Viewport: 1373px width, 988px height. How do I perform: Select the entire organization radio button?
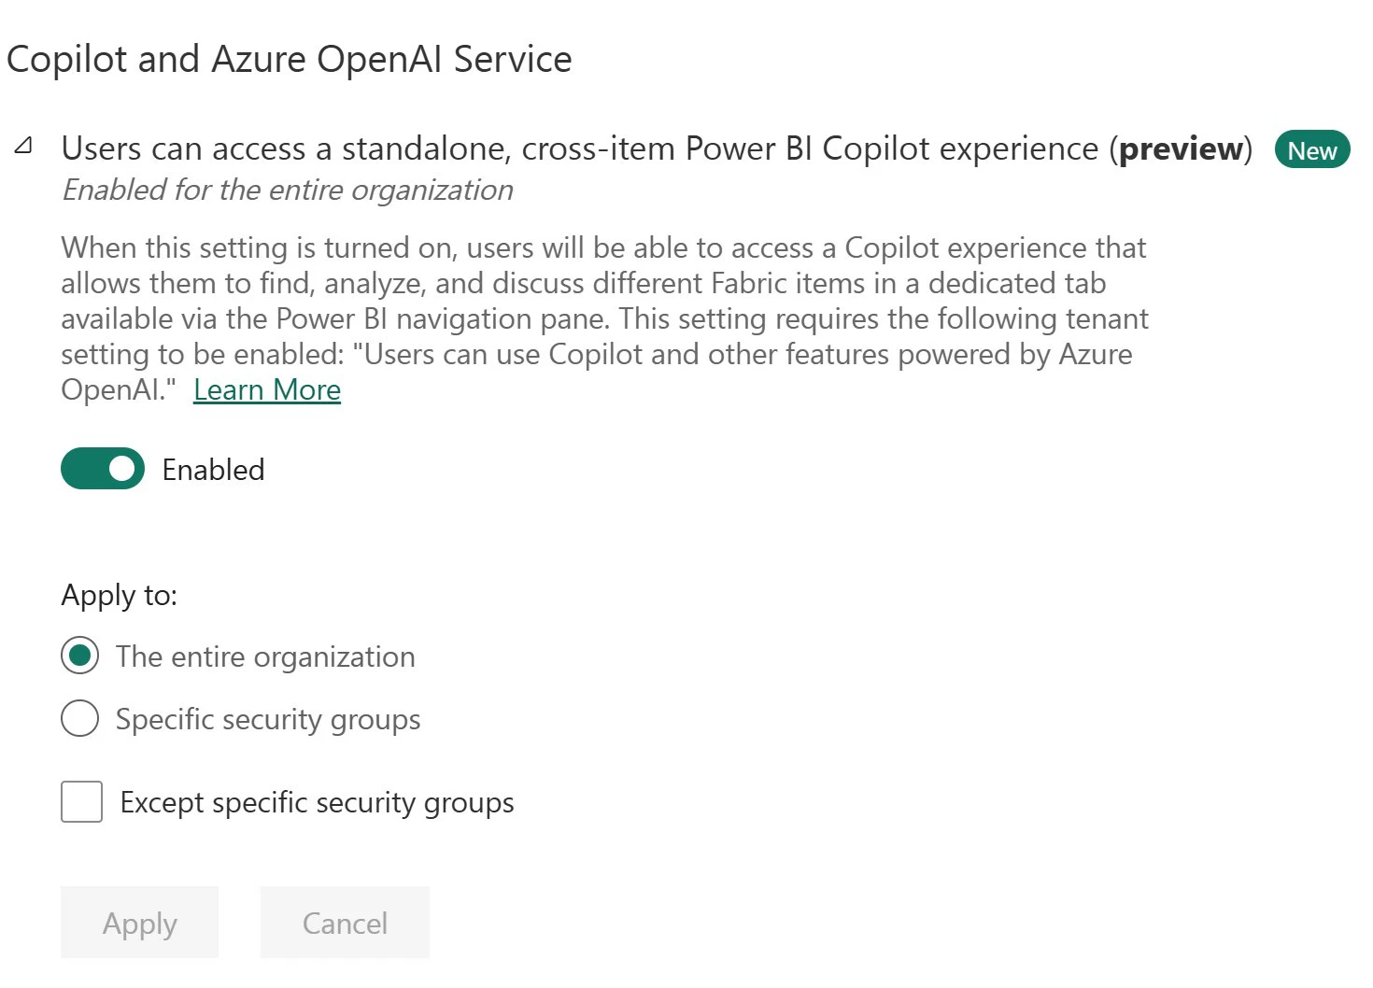[x=80, y=656]
